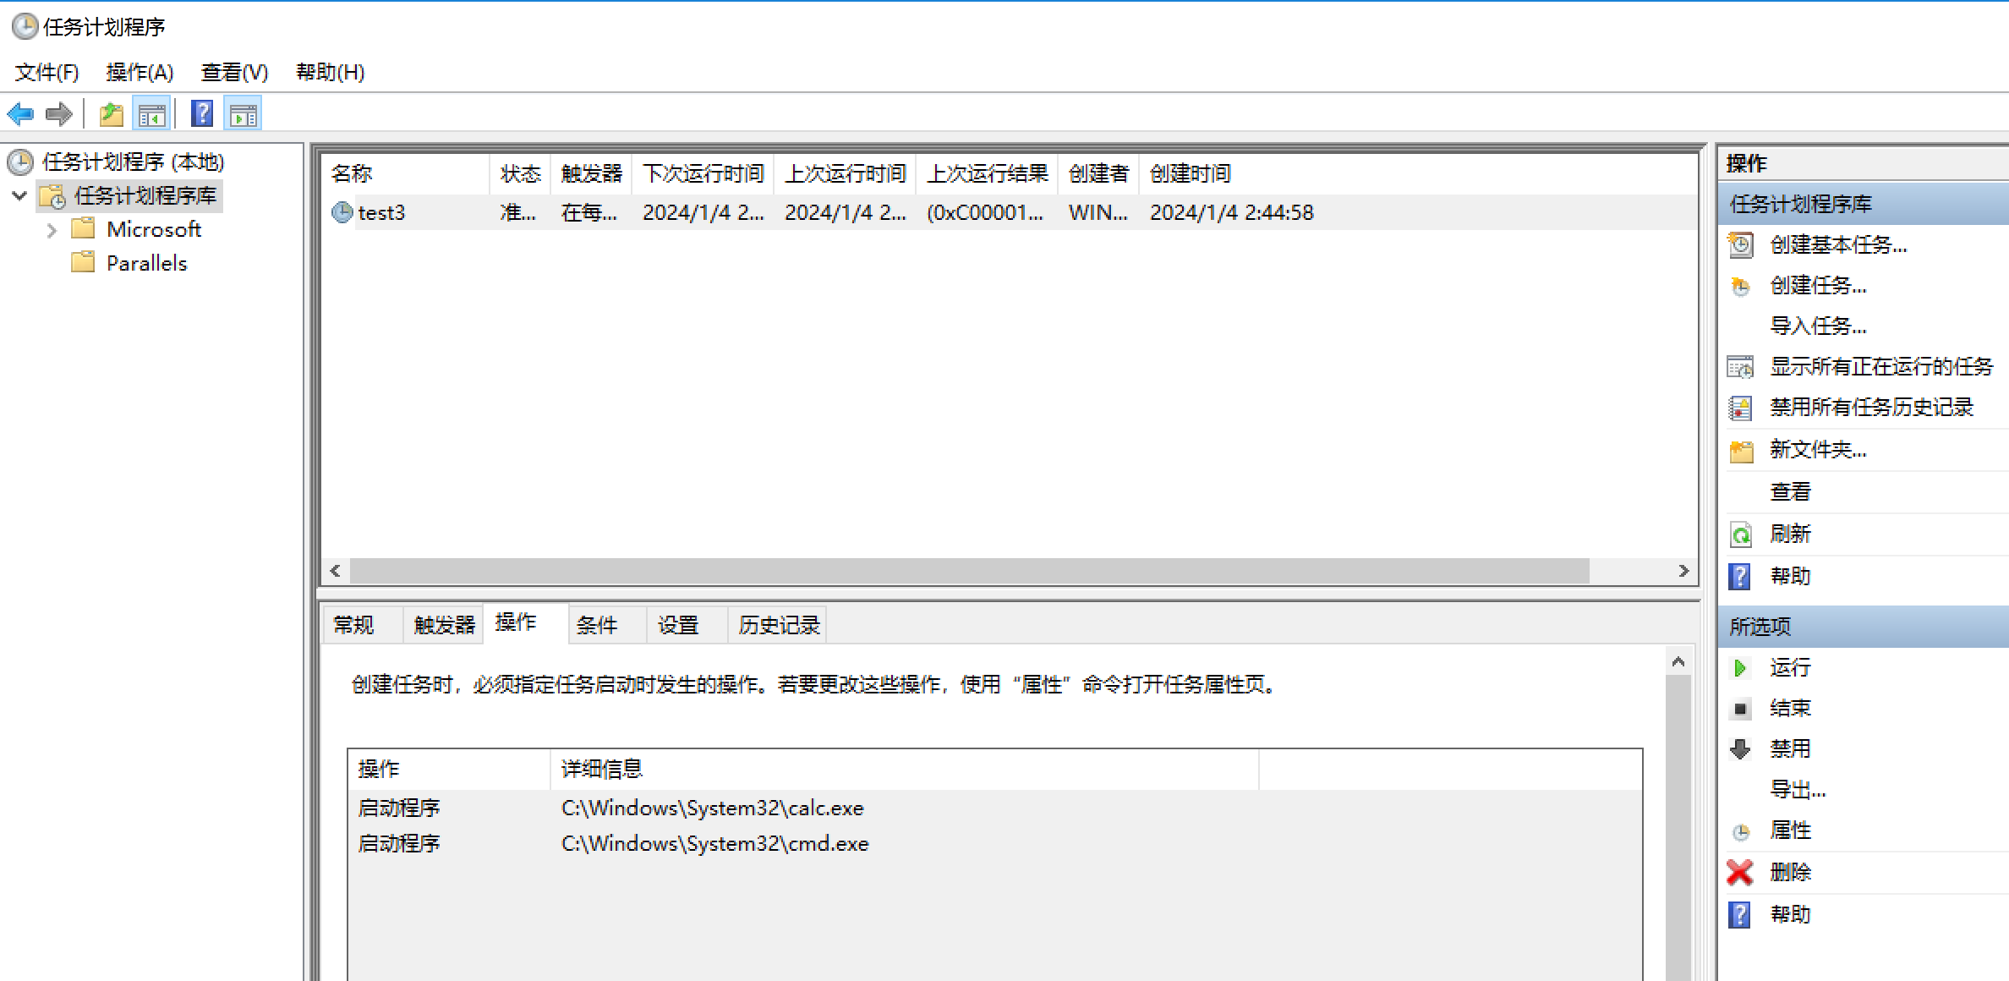Viewport: 2009px width, 981px height.
Task: Toggle the show/hide console tree toolbar icon
Action: click(152, 114)
